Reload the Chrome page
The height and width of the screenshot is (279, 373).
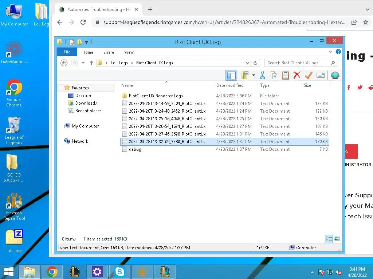tap(83, 22)
